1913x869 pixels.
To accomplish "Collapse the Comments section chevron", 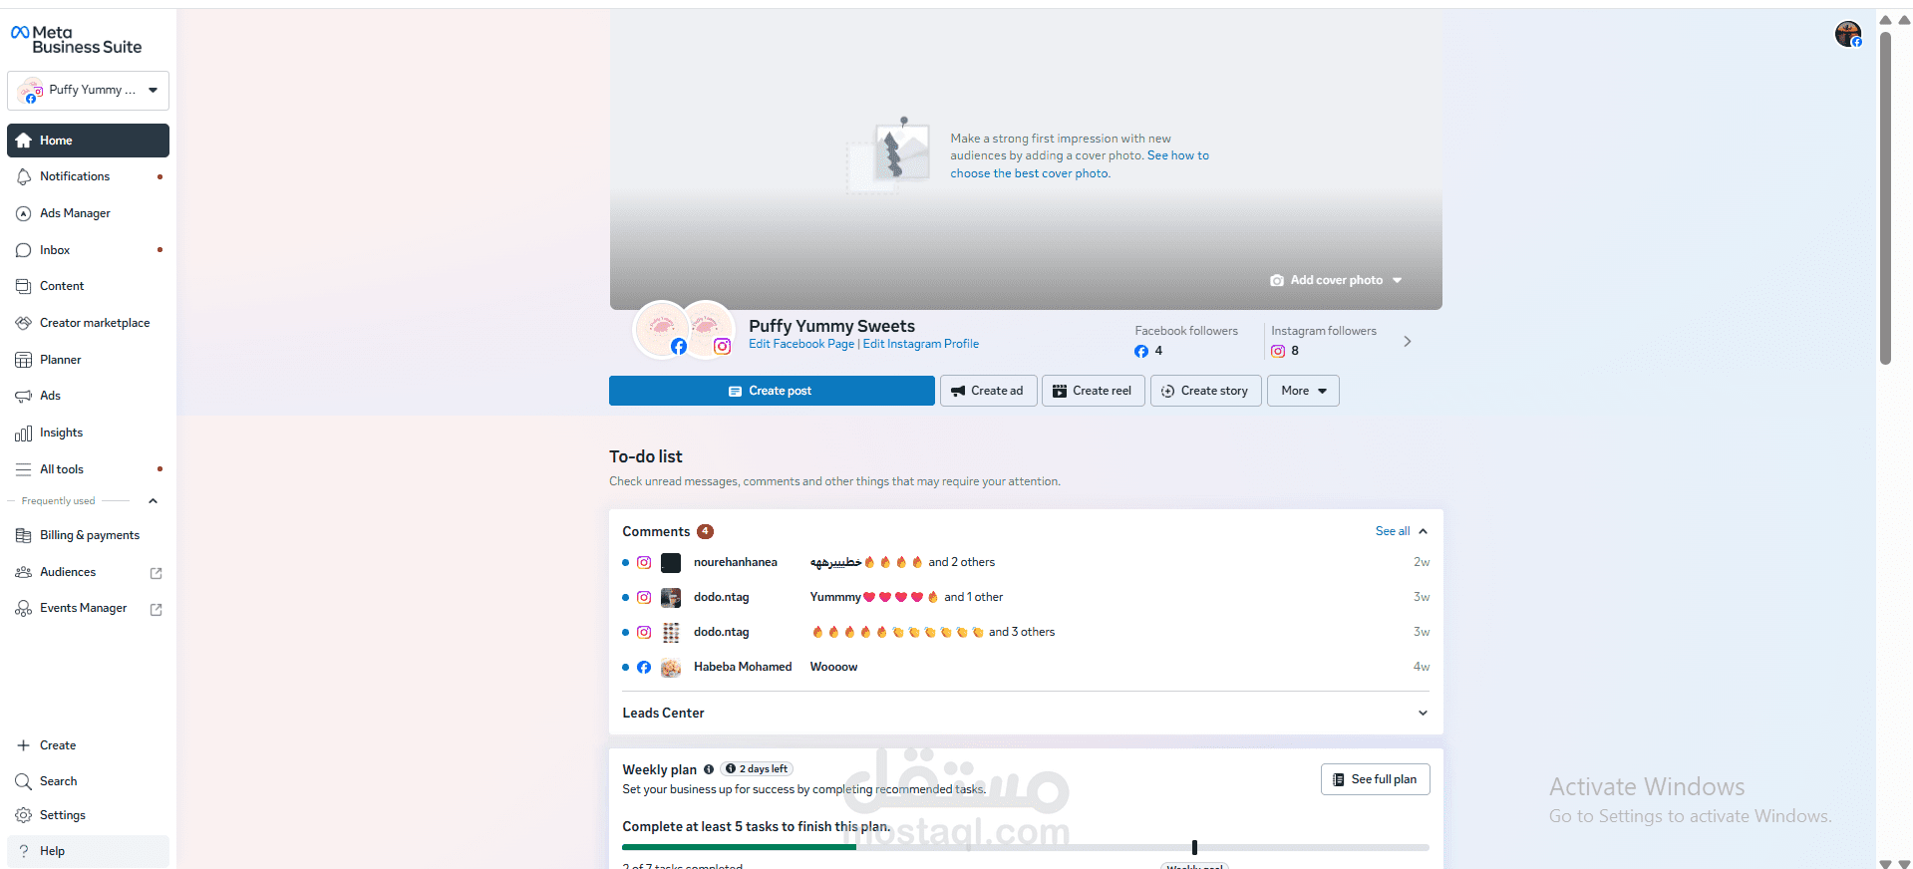I will coord(1423,531).
